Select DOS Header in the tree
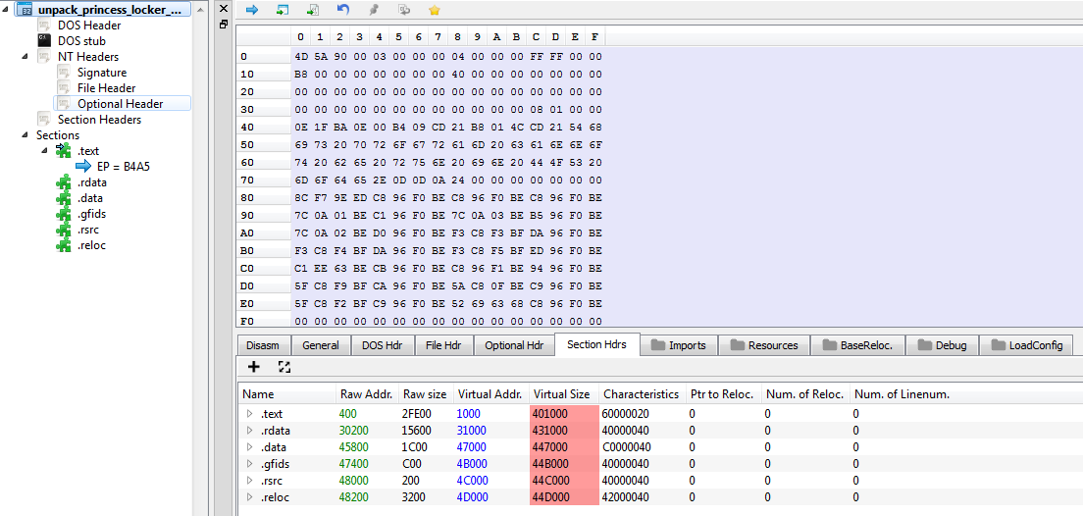This screenshot has width=1083, height=516. [89, 26]
